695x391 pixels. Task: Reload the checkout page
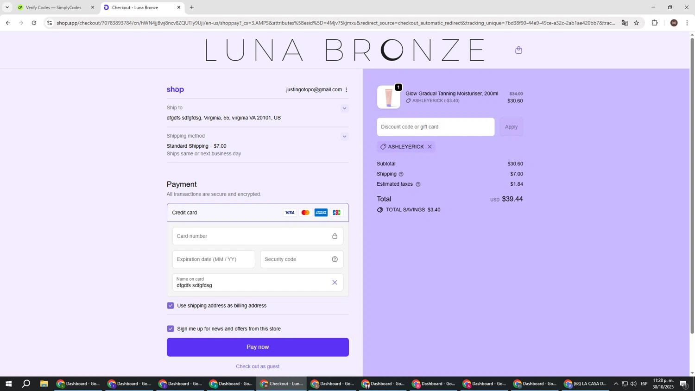34,23
